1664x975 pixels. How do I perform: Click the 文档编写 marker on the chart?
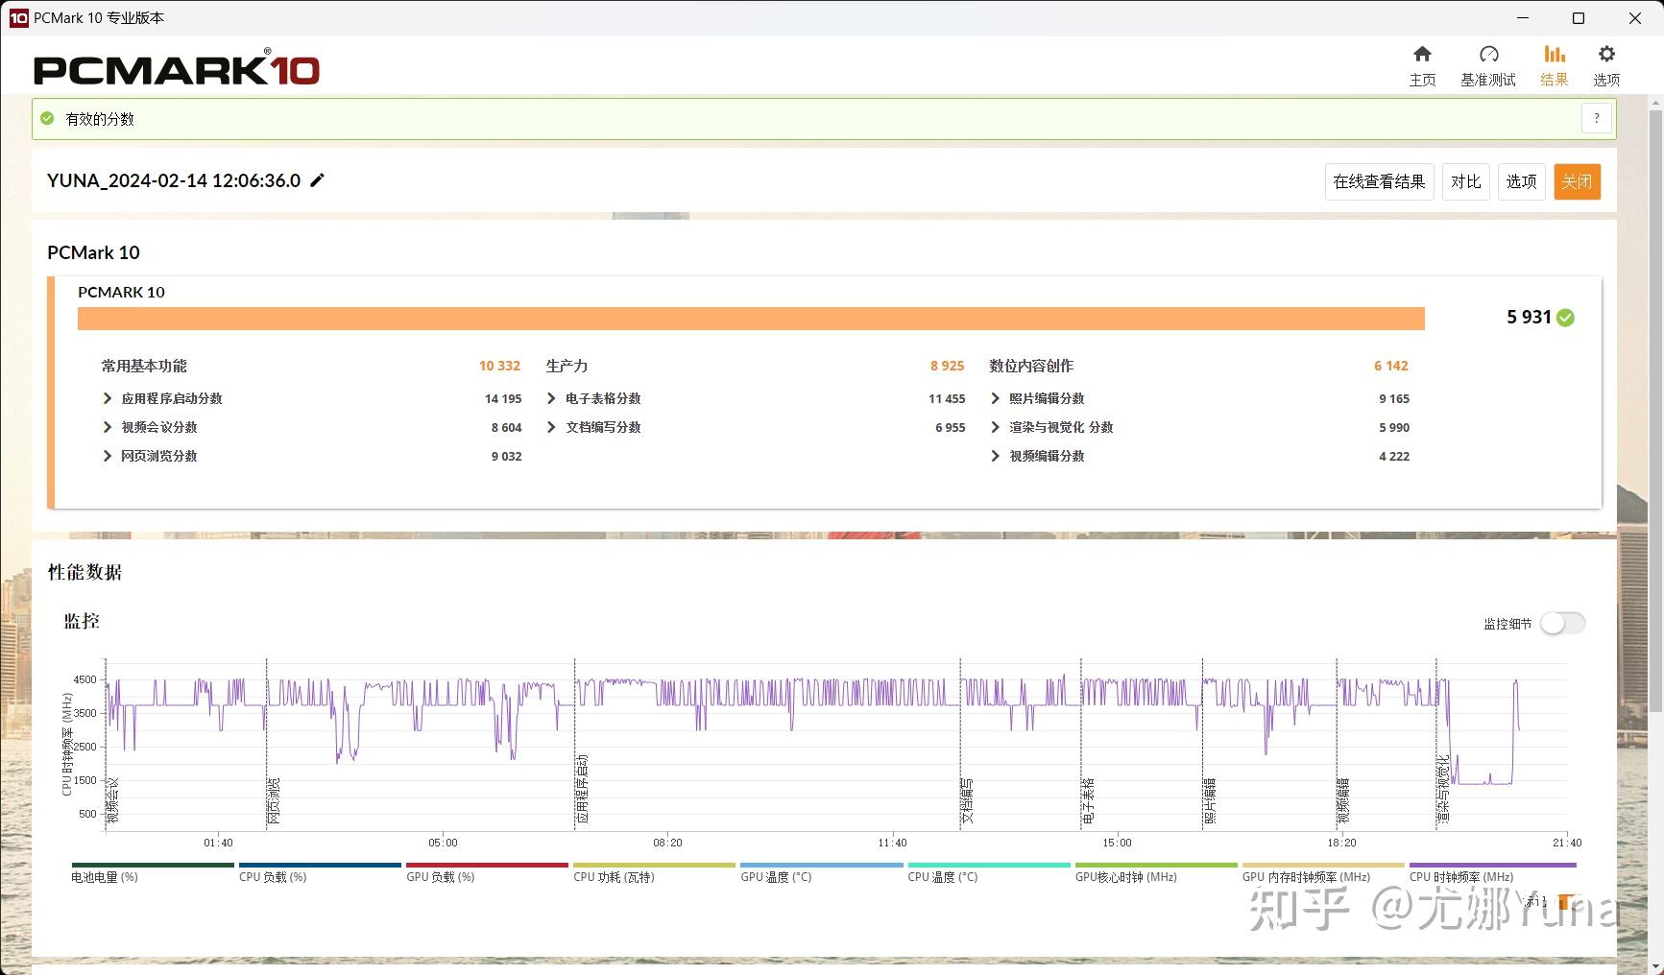point(967,800)
